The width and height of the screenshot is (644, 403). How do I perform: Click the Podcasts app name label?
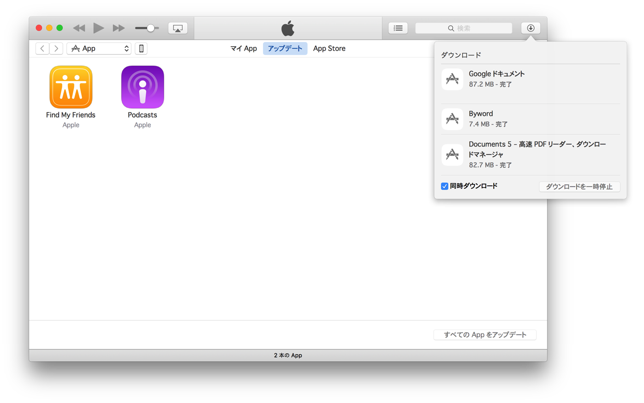143,115
